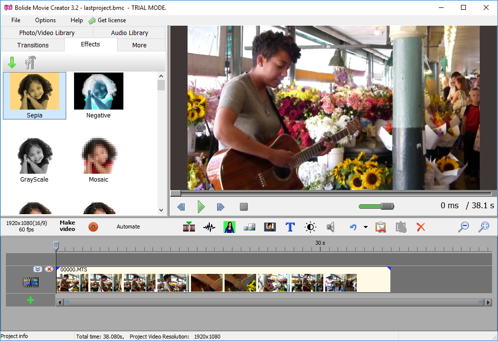Image resolution: width=498 pixels, height=341 pixels.
Task: Open the Options menu
Action: 45,20
